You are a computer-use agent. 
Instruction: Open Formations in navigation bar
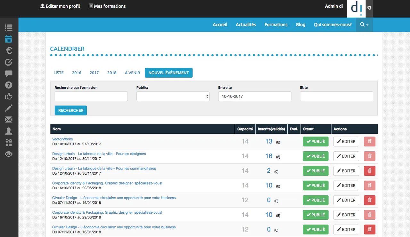point(276,25)
